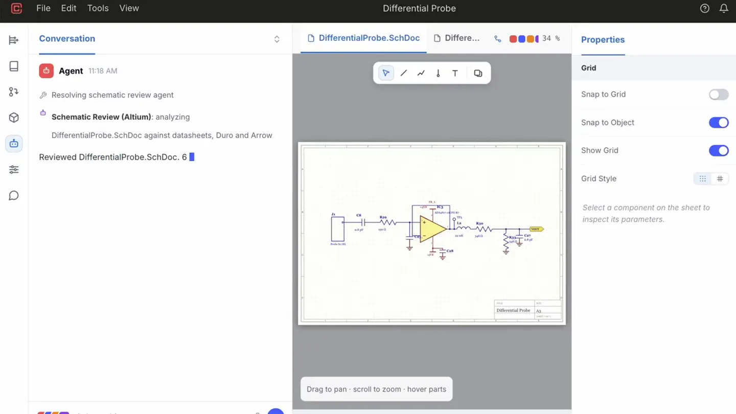Image resolution: width=736 pixels, height=414 pixels.
Task: Choose the polyline wire tool
Action: coord(421,73)
